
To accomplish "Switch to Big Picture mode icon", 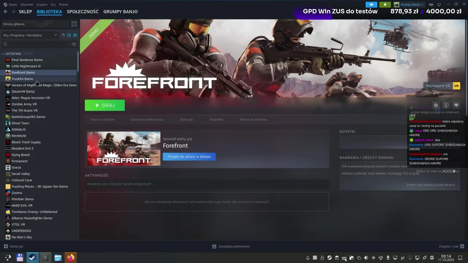I will pyautogui.click(x=439, y=4).
